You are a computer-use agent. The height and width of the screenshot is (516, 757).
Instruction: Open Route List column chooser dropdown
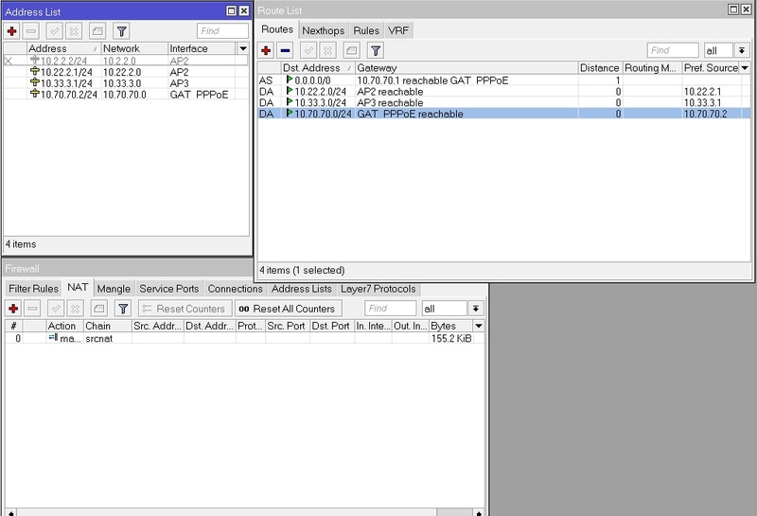[745, 67]
